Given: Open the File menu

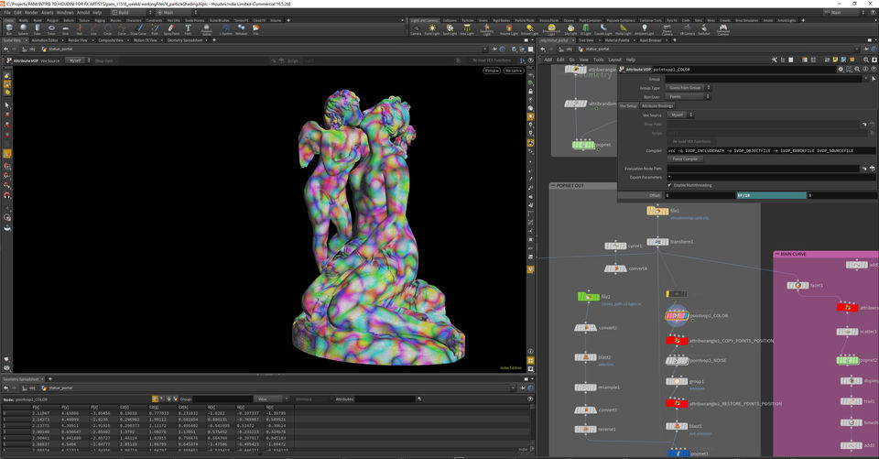Looking at the screenshot, I should 7,12.
